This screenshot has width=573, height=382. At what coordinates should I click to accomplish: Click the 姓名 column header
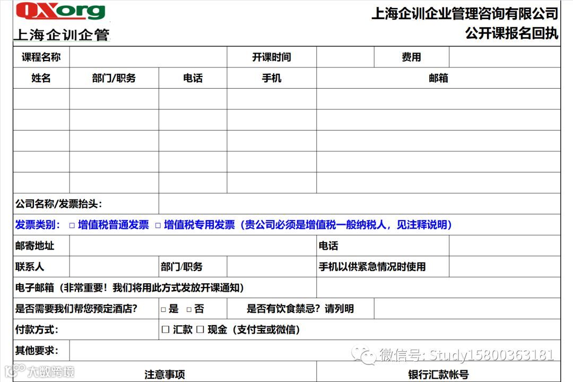click(41, 78)
